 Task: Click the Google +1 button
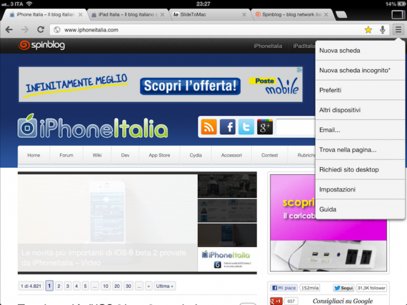coord(276,301)
